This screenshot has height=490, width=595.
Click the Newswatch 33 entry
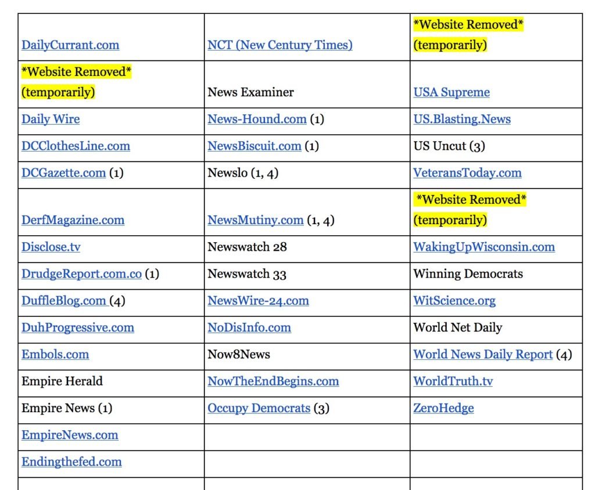pyautogui.click(x=246, y=274)
